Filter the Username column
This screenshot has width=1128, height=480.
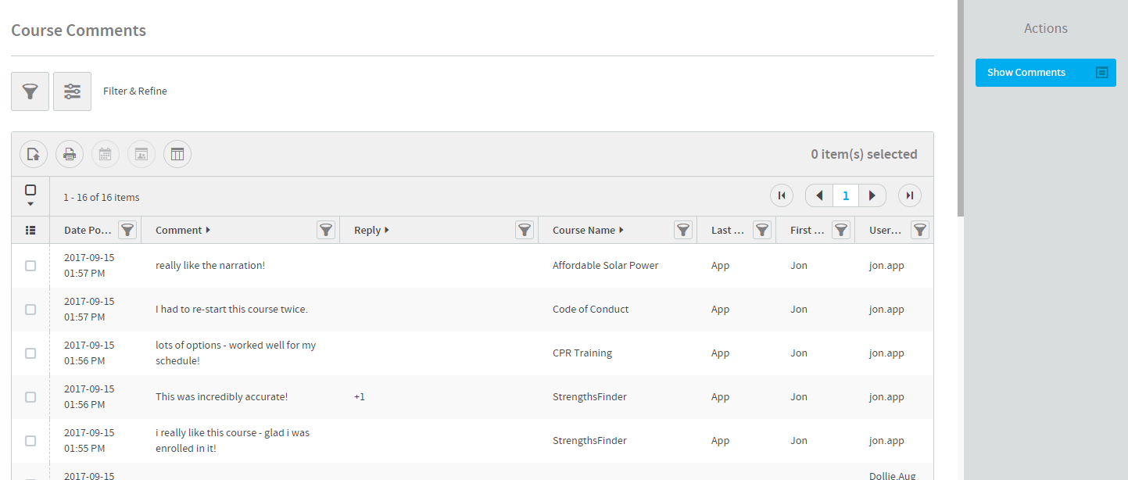[921, 230]
